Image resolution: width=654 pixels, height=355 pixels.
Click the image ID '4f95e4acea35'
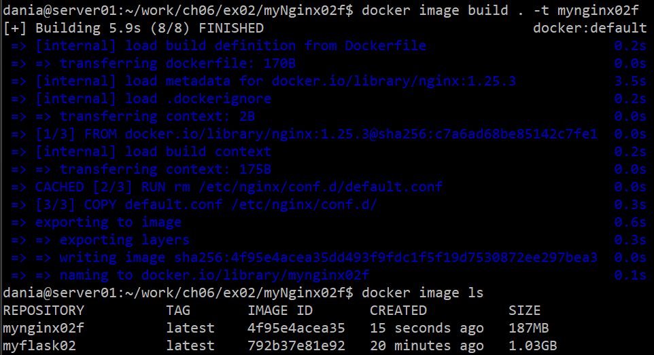tap(296, 328)
